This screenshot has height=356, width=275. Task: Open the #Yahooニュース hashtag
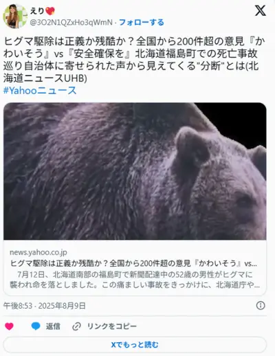coord(40,91)
